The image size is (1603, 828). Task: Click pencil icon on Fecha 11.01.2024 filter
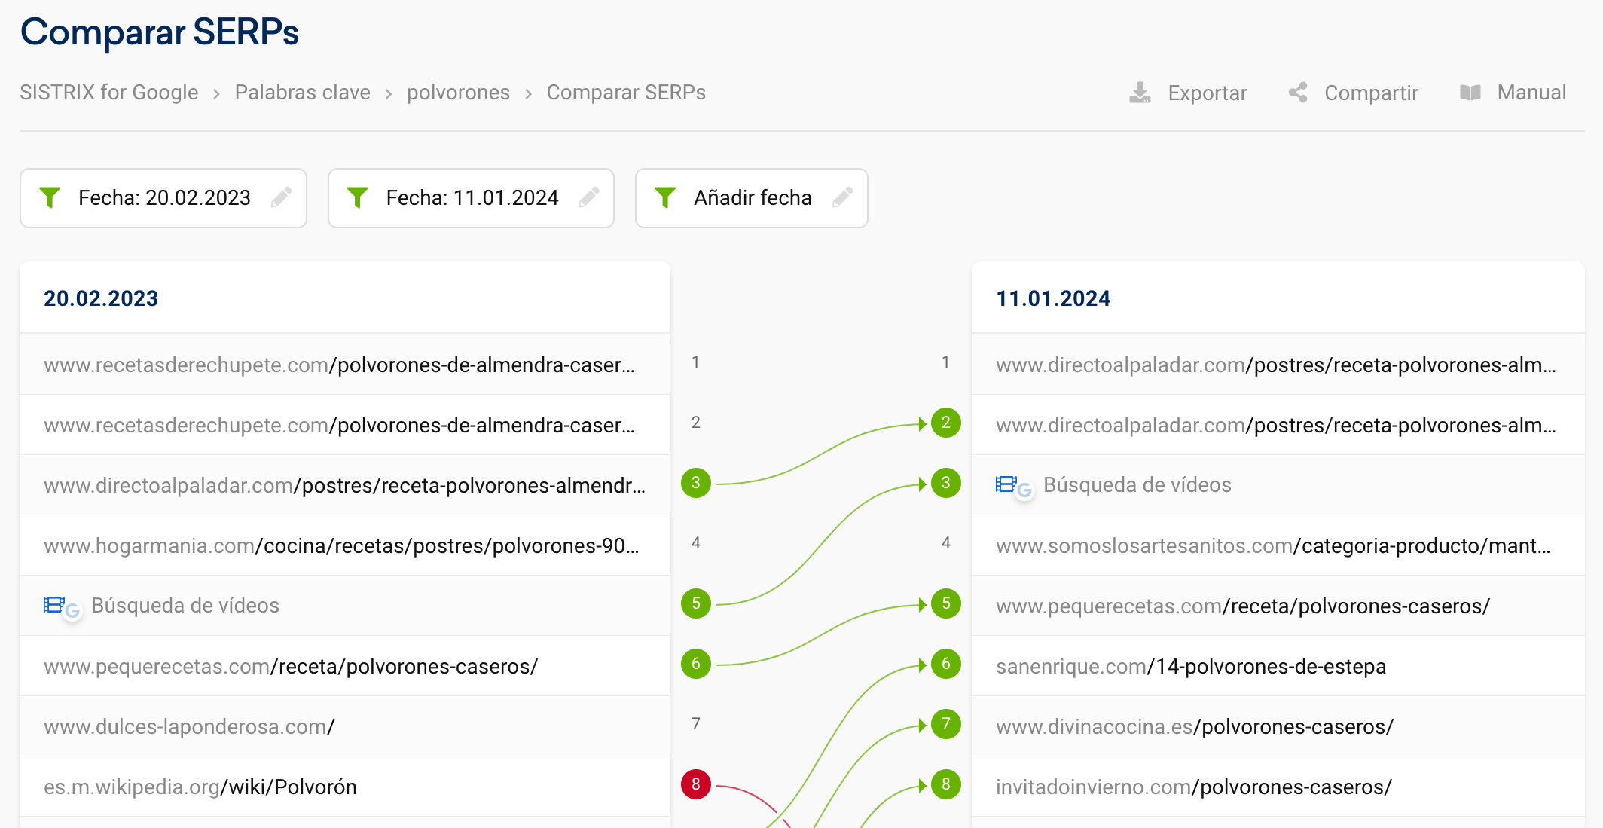pyautogui.click(x=589, y=197)
